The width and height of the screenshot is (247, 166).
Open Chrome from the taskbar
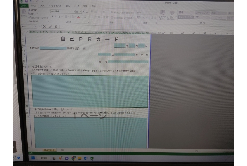[73, 158]
